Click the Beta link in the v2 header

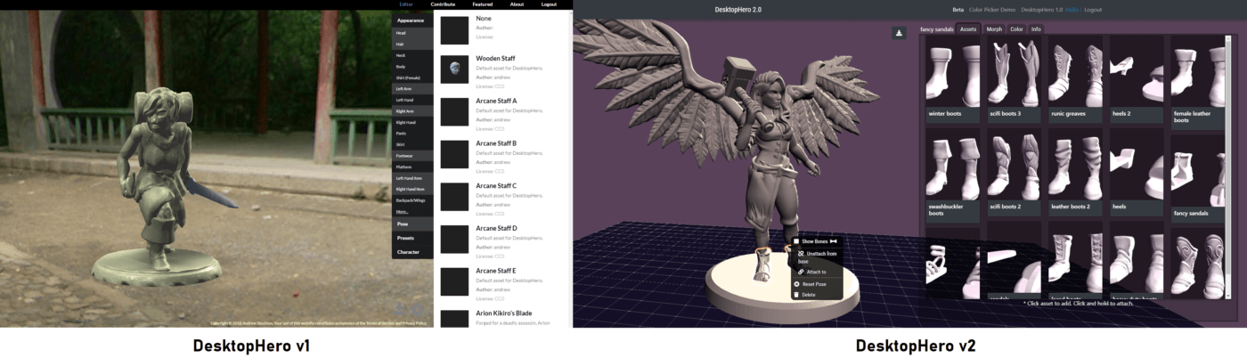958,9
